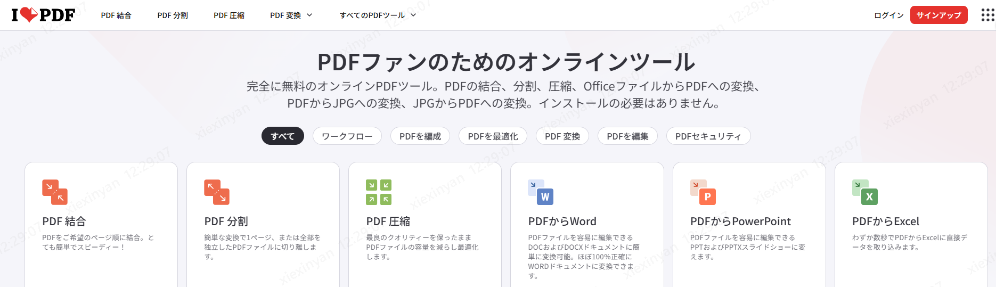Click the PDF 結合 merge icon
Screen dimensions: 996x287
click(55, 192)
